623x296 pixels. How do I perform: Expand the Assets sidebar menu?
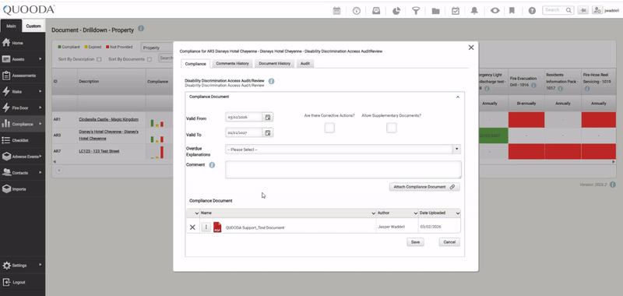coord(23,59)
